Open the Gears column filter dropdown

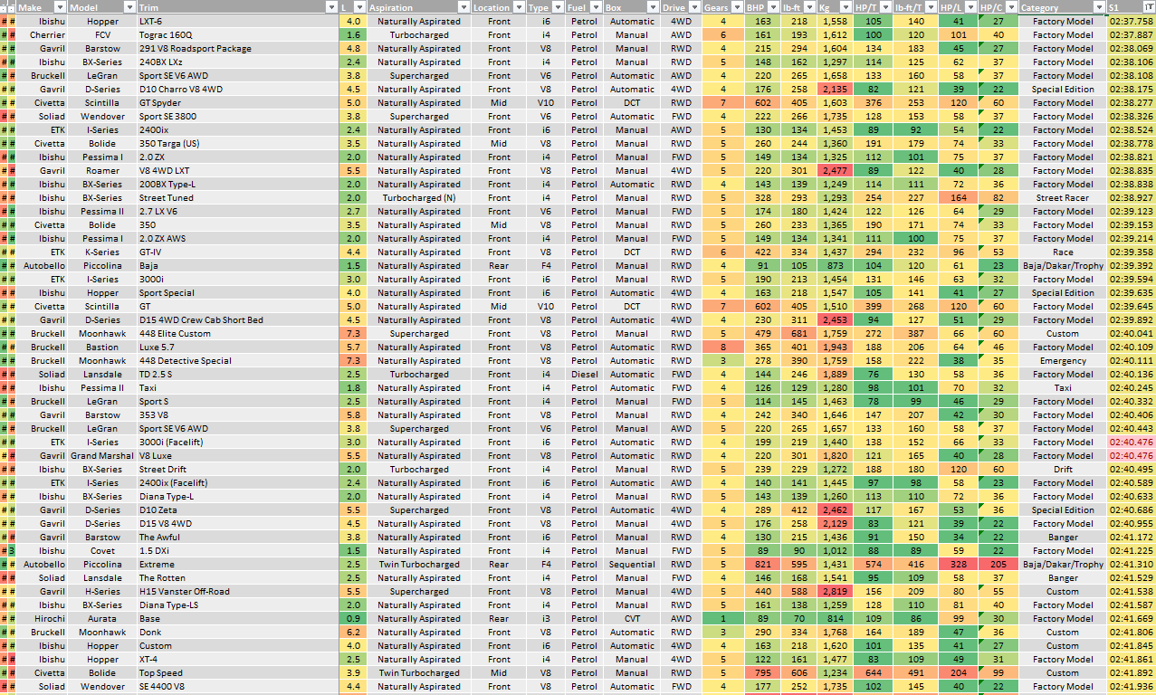coord(736,7)
